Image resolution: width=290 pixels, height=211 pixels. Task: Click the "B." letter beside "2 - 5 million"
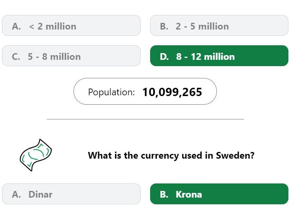pos(164,26)
